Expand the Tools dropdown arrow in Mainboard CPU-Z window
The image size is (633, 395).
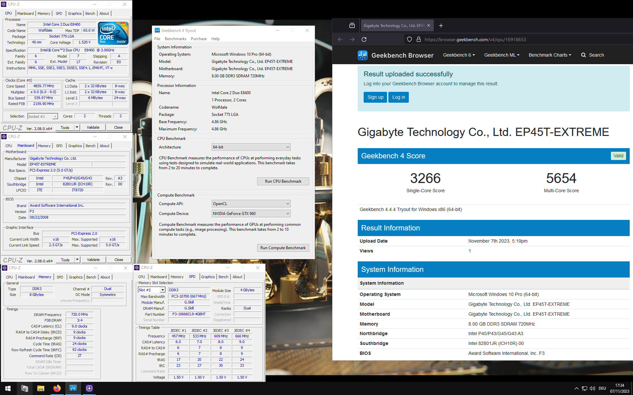point(77,260)
